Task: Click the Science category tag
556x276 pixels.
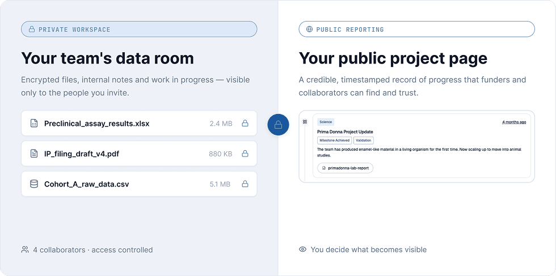Action: tap(326, 122)
